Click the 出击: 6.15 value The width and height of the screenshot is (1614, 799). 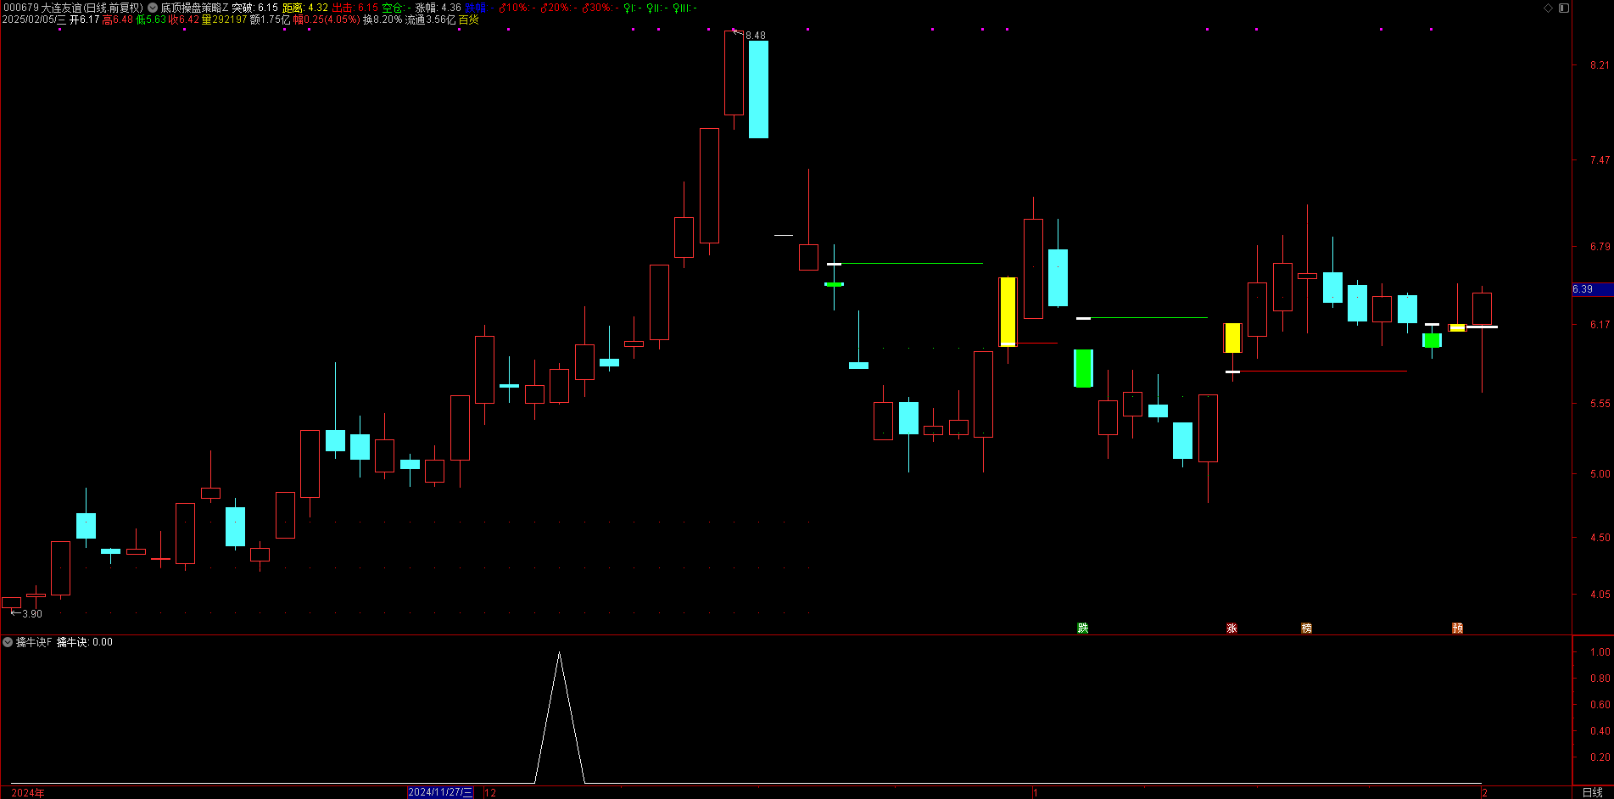(355, 8)
